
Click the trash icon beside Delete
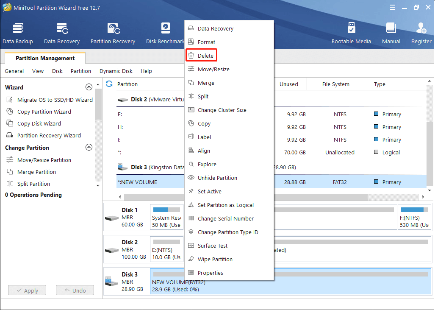[191, 56]
